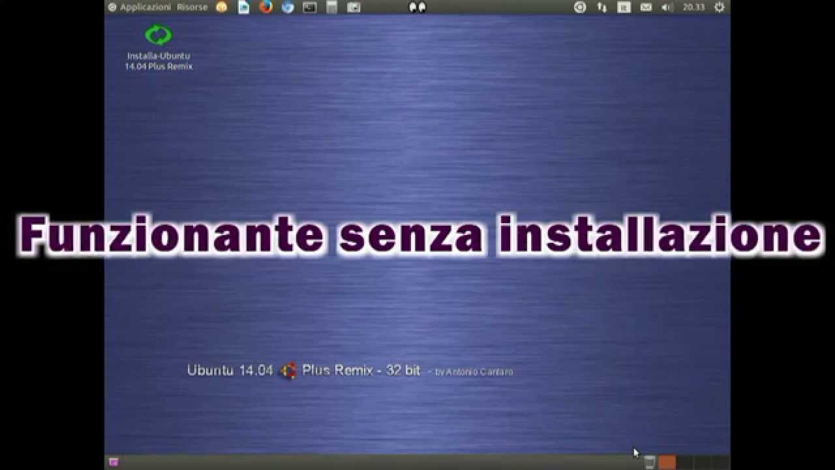835x470 pixels.
Task: Select the active orange workspace in switcher
Action: click(x=667, y=462)
